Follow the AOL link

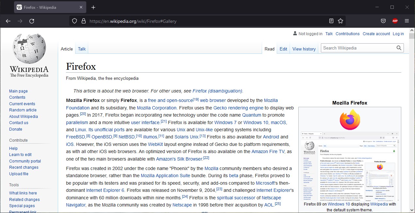coord(269,205)
